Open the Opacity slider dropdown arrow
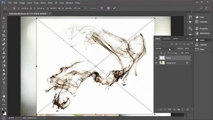 pyautogui.click(x=191, y=48)
